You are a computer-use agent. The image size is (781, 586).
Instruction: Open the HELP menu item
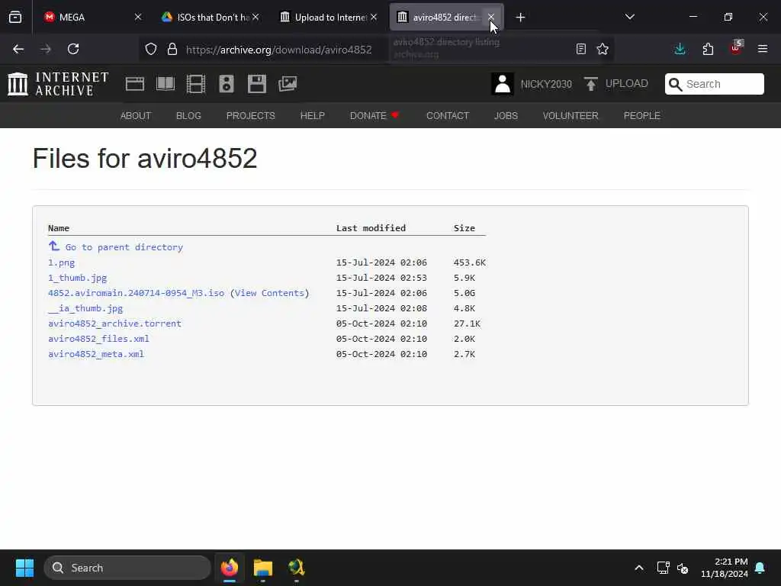(312, 116)
